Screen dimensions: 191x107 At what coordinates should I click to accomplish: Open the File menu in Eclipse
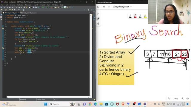pos(2,5)
